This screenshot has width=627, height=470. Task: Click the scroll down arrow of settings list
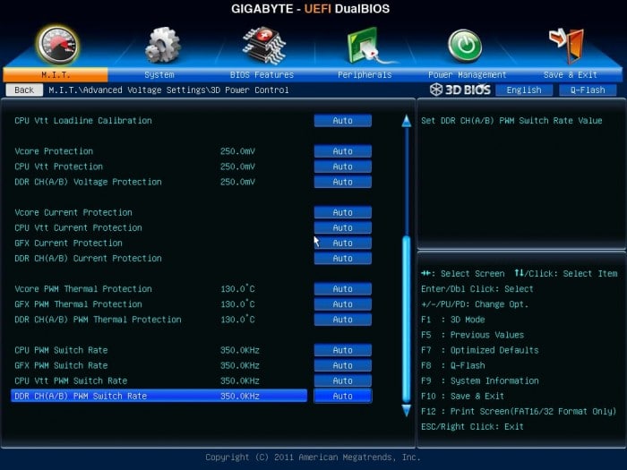tap(407, 410)
